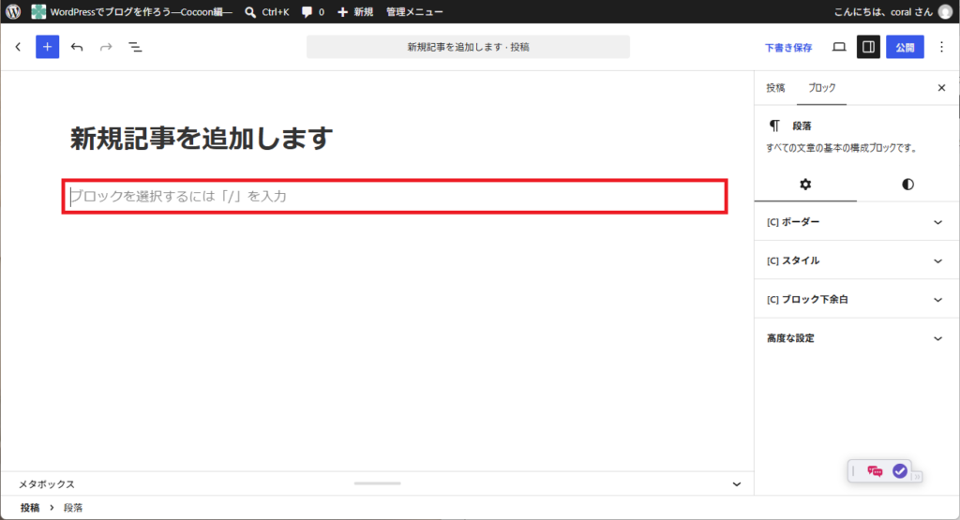Expand the 高度な設定 panel
960x520 pixels.
857,338
